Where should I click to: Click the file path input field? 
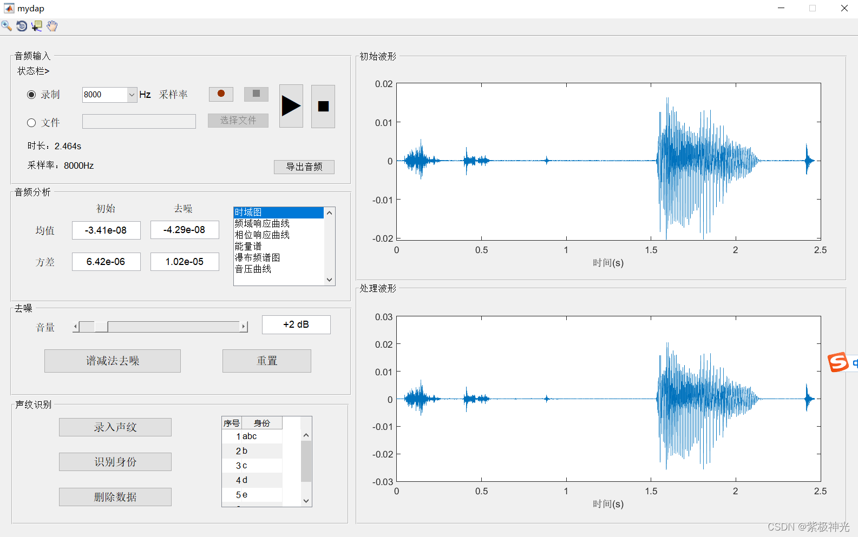pos(139,121)
